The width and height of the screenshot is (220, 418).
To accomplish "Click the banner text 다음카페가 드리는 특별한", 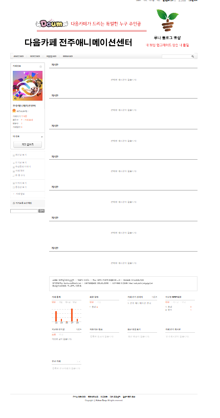I will click(x=95, y=24).
